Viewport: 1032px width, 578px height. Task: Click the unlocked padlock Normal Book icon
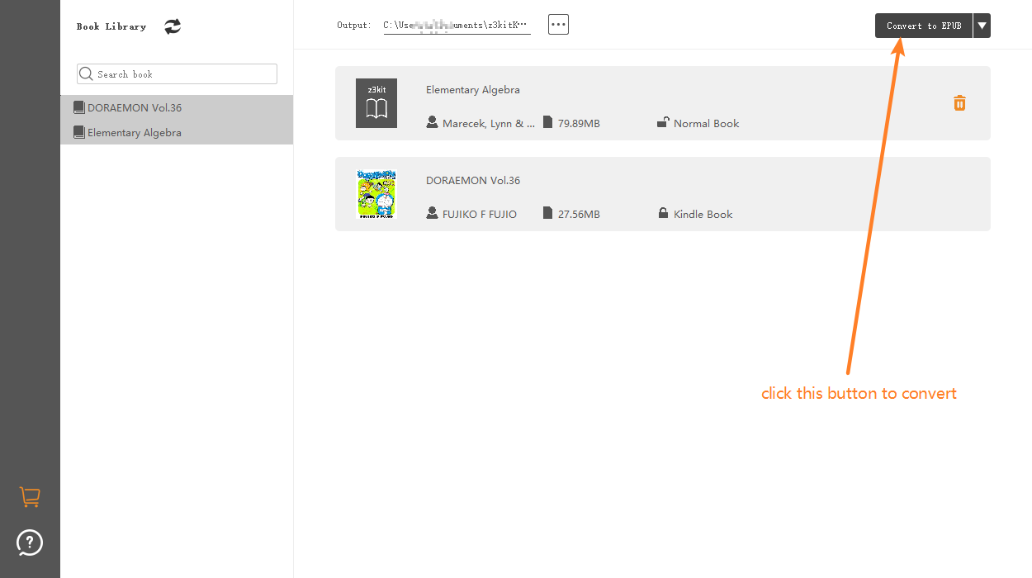[x=663, y=123]
